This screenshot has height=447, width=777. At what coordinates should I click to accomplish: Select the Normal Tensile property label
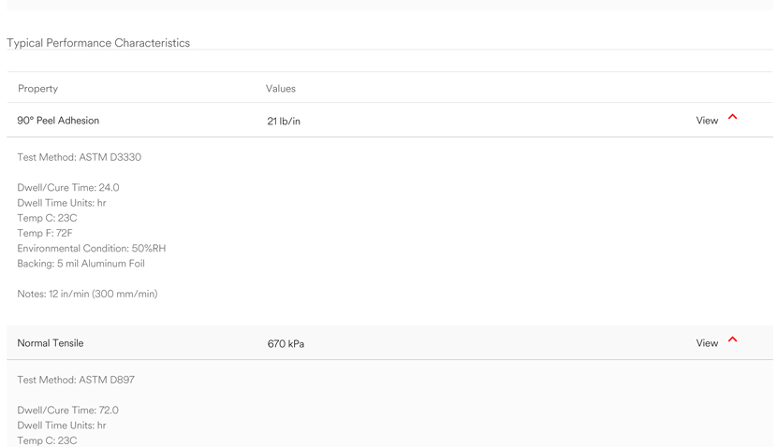pos(50,343)
